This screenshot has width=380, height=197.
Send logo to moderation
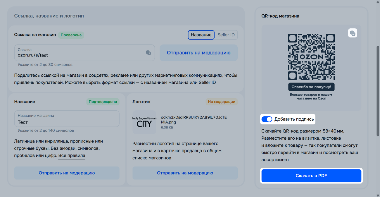coord(185,173)
